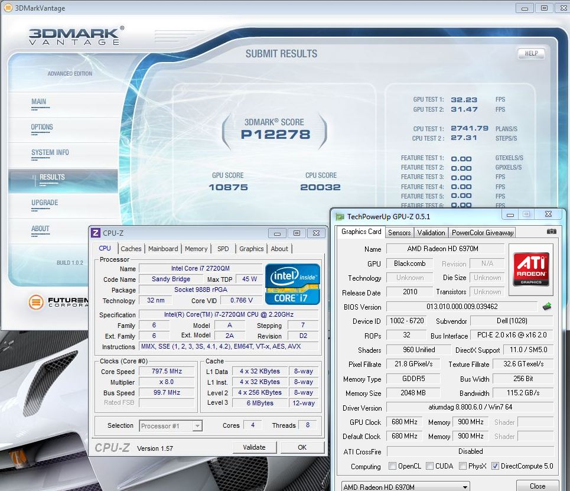Screen dimensions: 570x491
Task: Go to MAIN in 3DMark Vantage sidebar
Action: (39, 102)
